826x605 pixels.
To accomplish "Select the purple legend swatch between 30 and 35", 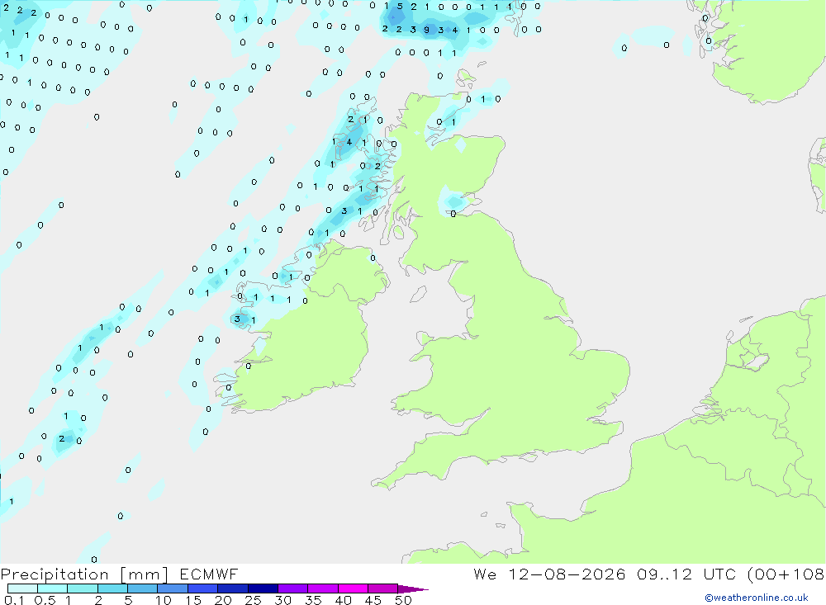I will pos(292,588).
